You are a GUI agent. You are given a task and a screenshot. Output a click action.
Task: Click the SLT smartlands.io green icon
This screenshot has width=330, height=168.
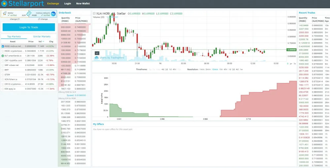point(3,56)
